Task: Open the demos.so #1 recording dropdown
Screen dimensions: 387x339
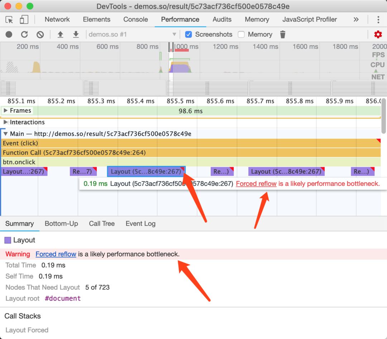Action: click(x=132, y=34)
